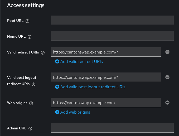
Task: Open help for Admin URL
Action: coord(30,129)
